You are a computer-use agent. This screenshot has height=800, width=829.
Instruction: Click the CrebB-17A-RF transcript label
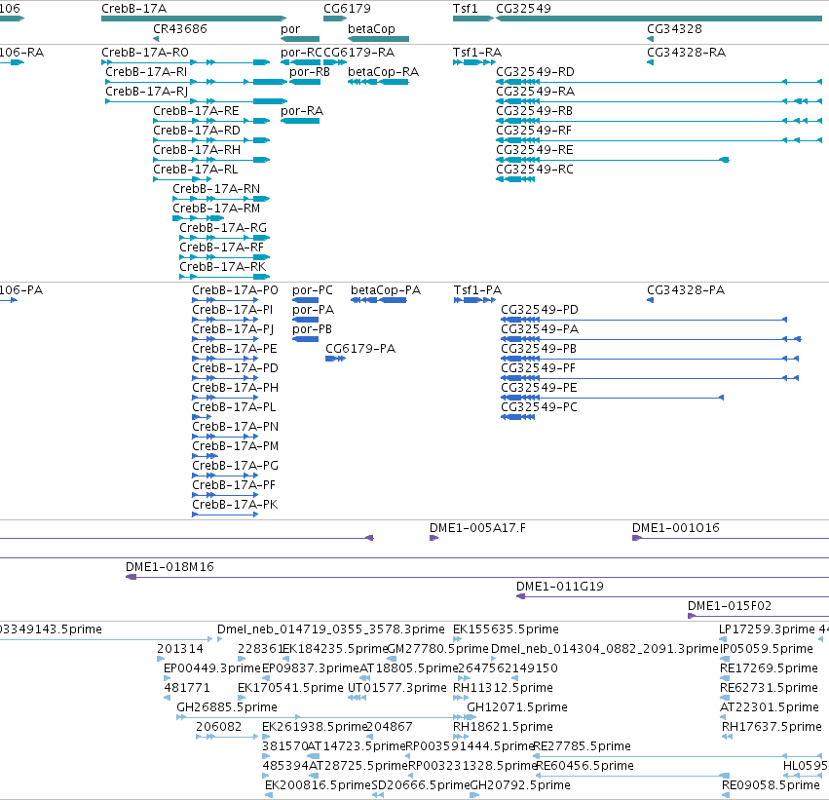coord(221,248)
